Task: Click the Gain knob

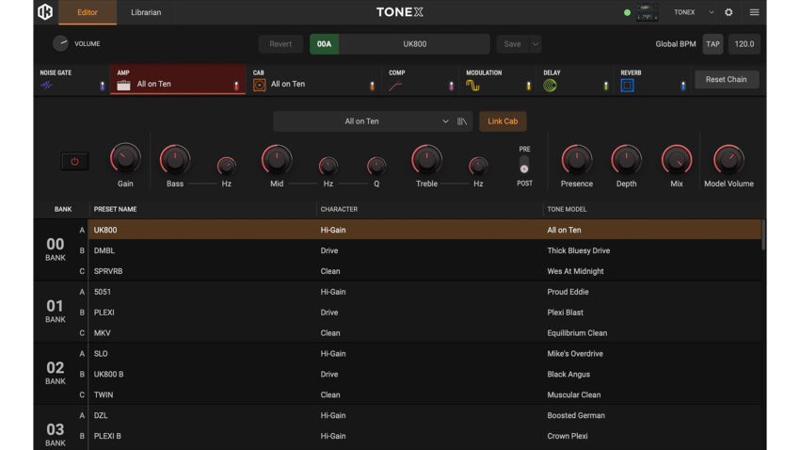Action: [125, 159]
